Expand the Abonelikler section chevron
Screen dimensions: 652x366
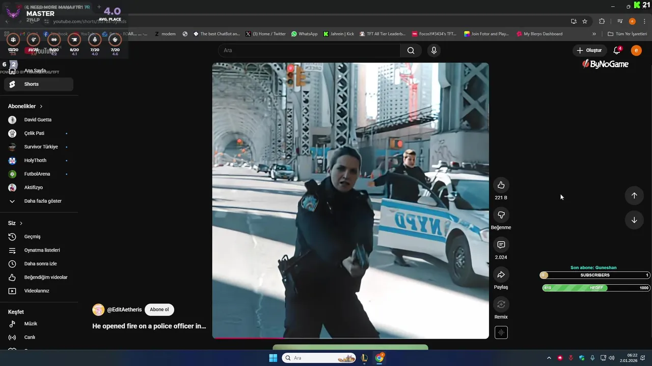(41, 106)
